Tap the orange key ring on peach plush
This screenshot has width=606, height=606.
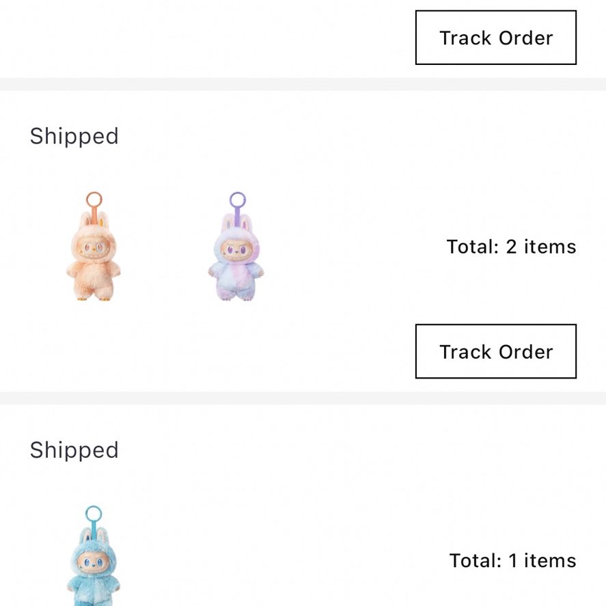[94, 199]
